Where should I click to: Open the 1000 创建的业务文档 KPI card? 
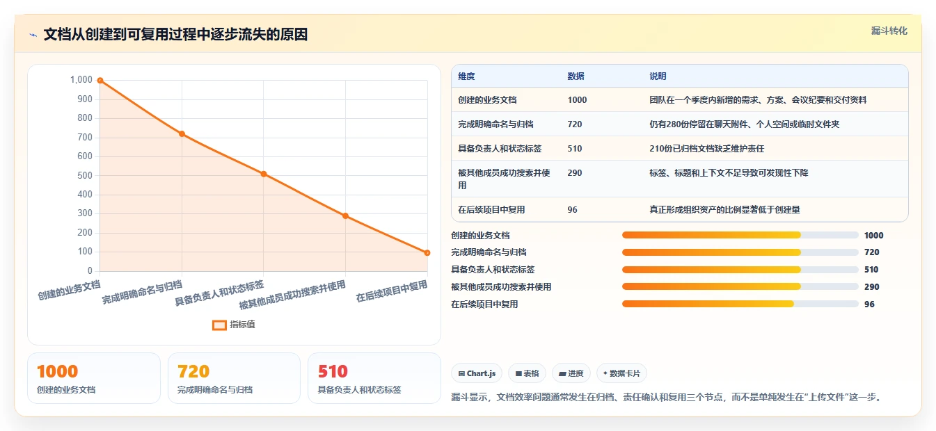(x=94, y=378)
